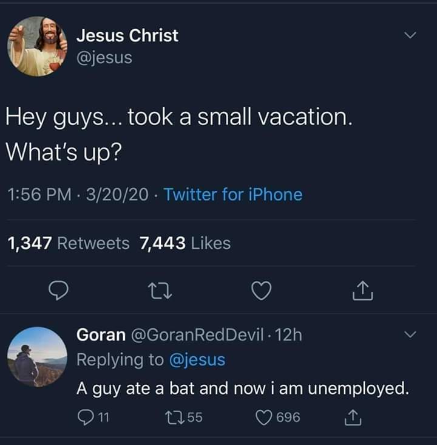
Task: Open dropdown chevron on Jesus Christ tweet
Action: click(411, 36)
